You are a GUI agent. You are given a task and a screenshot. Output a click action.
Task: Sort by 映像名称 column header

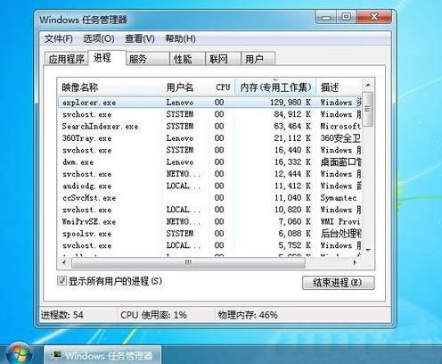point(110,87)
